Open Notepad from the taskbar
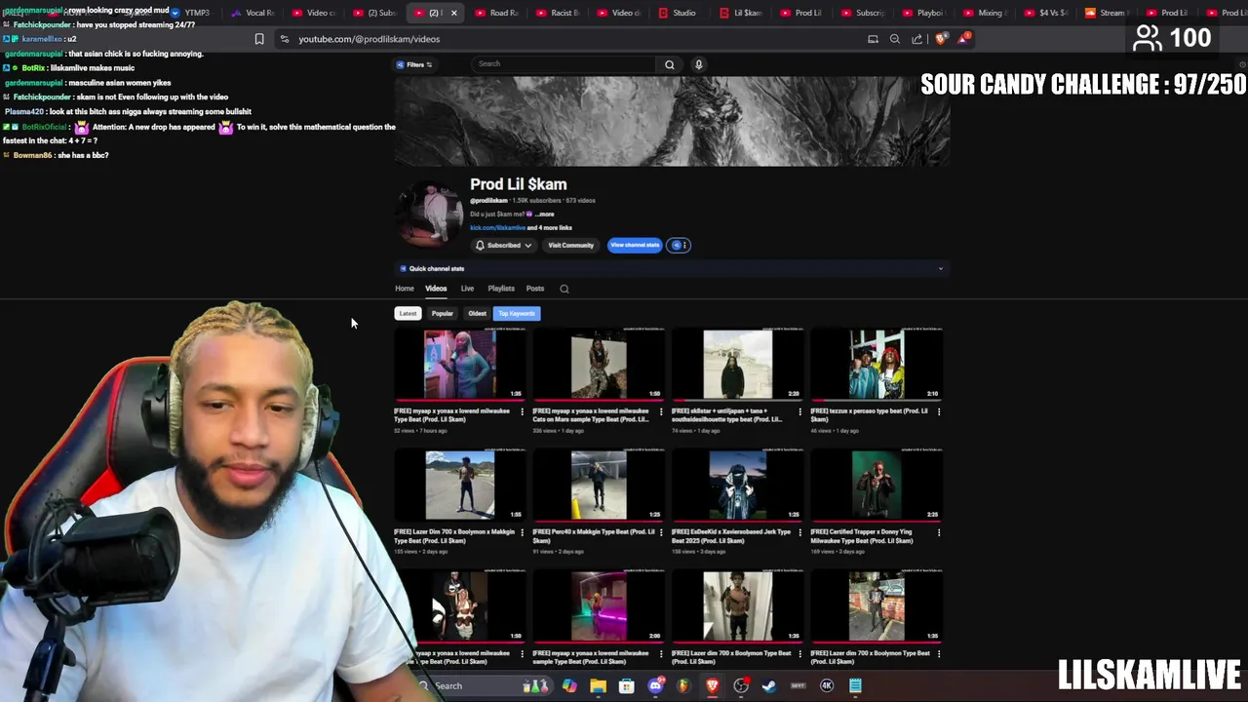The image size is (1248, 702). coord(855,686)
